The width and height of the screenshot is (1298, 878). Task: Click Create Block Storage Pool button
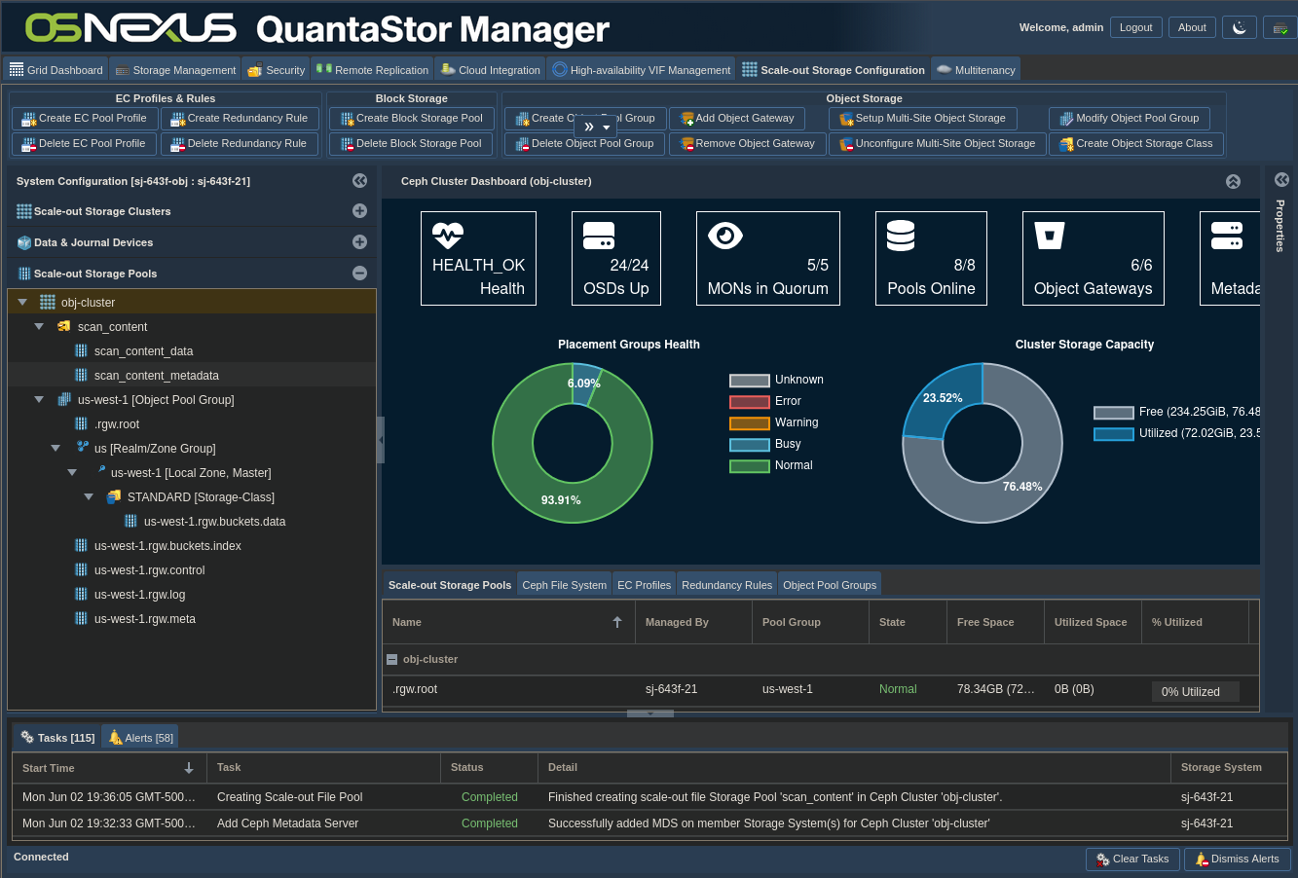pyautogui.click(x=411, y=118)
